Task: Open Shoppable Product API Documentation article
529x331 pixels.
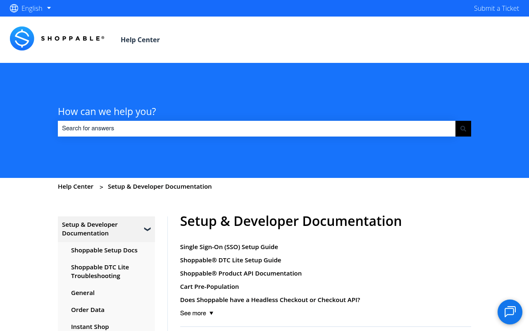Action: coord(241,273)
